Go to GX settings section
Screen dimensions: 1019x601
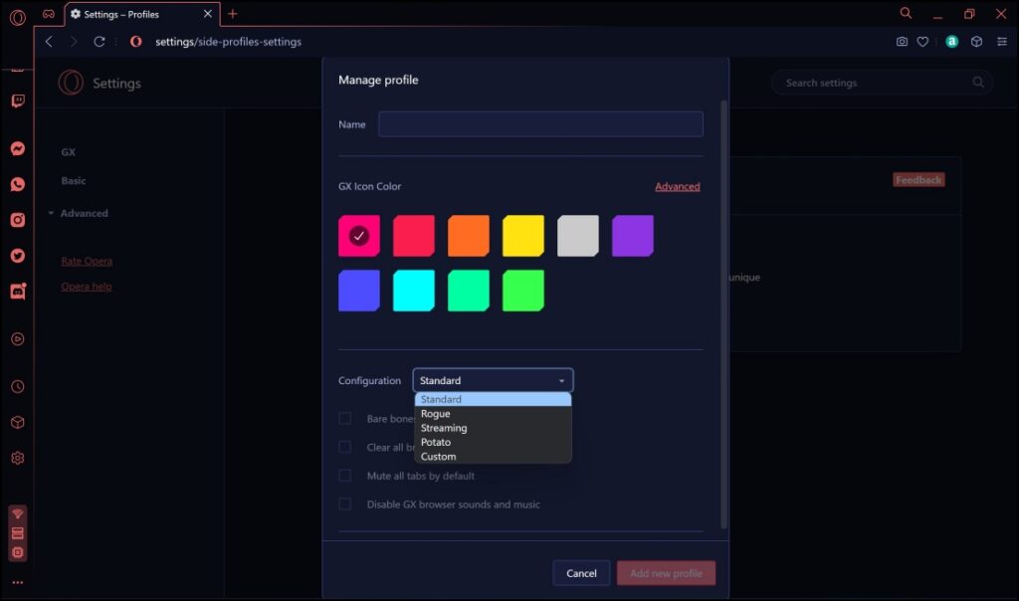pyautogui.click(x=69, y=152)
